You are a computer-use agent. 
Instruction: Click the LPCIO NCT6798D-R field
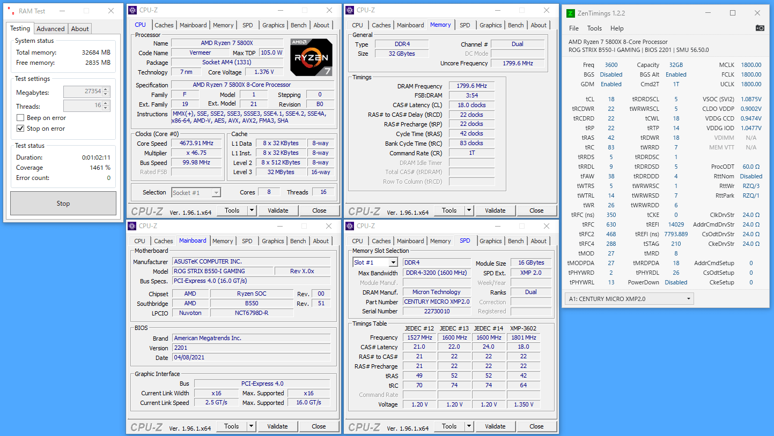[252, 313]
